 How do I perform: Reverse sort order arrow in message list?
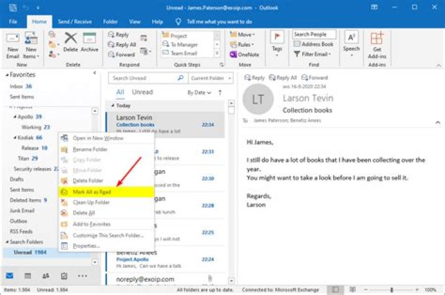point(220,93)
